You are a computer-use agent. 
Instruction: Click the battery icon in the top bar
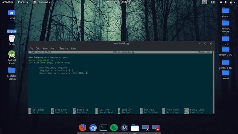click(x=231, y=2)
